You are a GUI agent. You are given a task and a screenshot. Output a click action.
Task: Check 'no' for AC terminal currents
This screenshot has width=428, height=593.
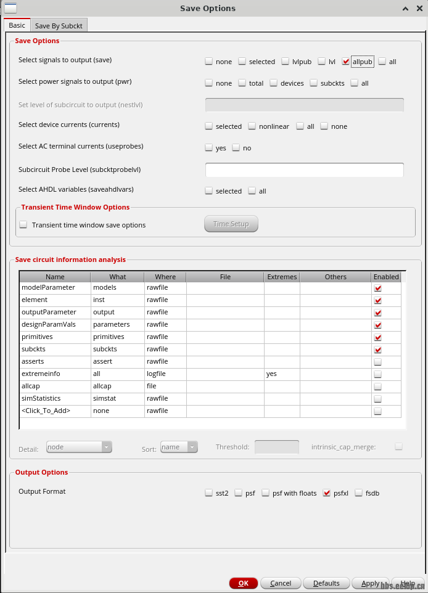click(236, 147)
